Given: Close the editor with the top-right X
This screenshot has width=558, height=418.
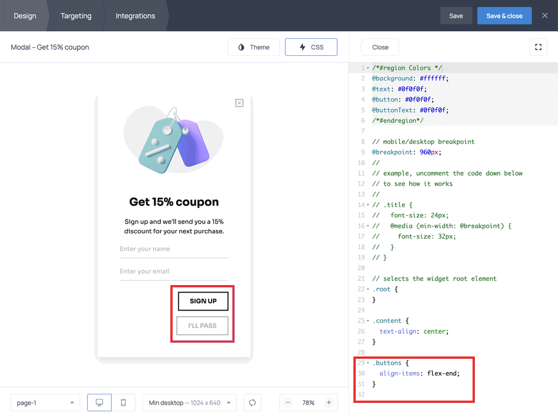Looking at the screenshot, I should [545, 16].
